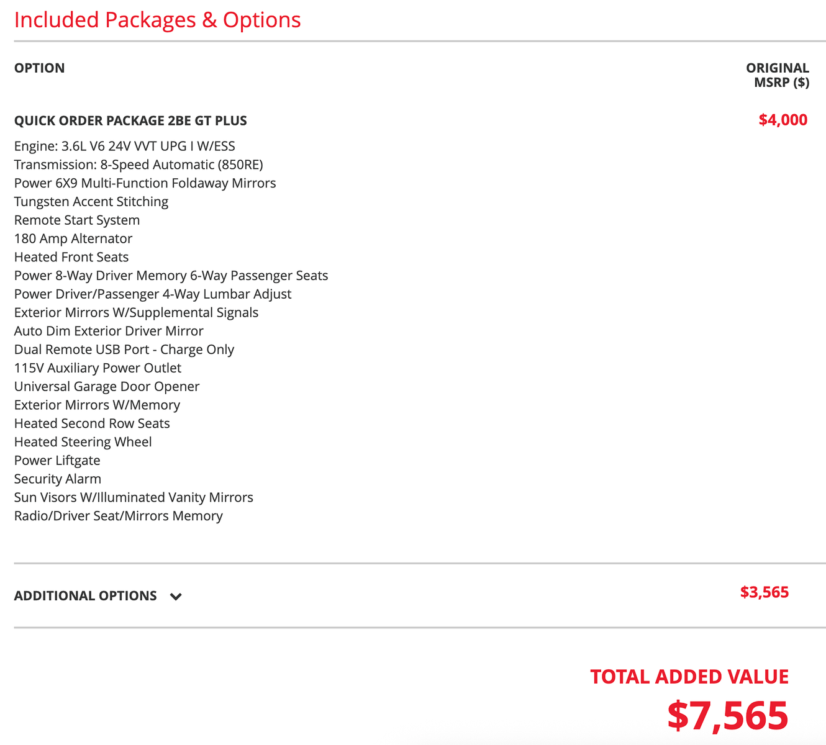Select the Engine 3.6L V6 24V VVT line
The height and width of the screenshot is (745, 826).
tap(125, 147)
